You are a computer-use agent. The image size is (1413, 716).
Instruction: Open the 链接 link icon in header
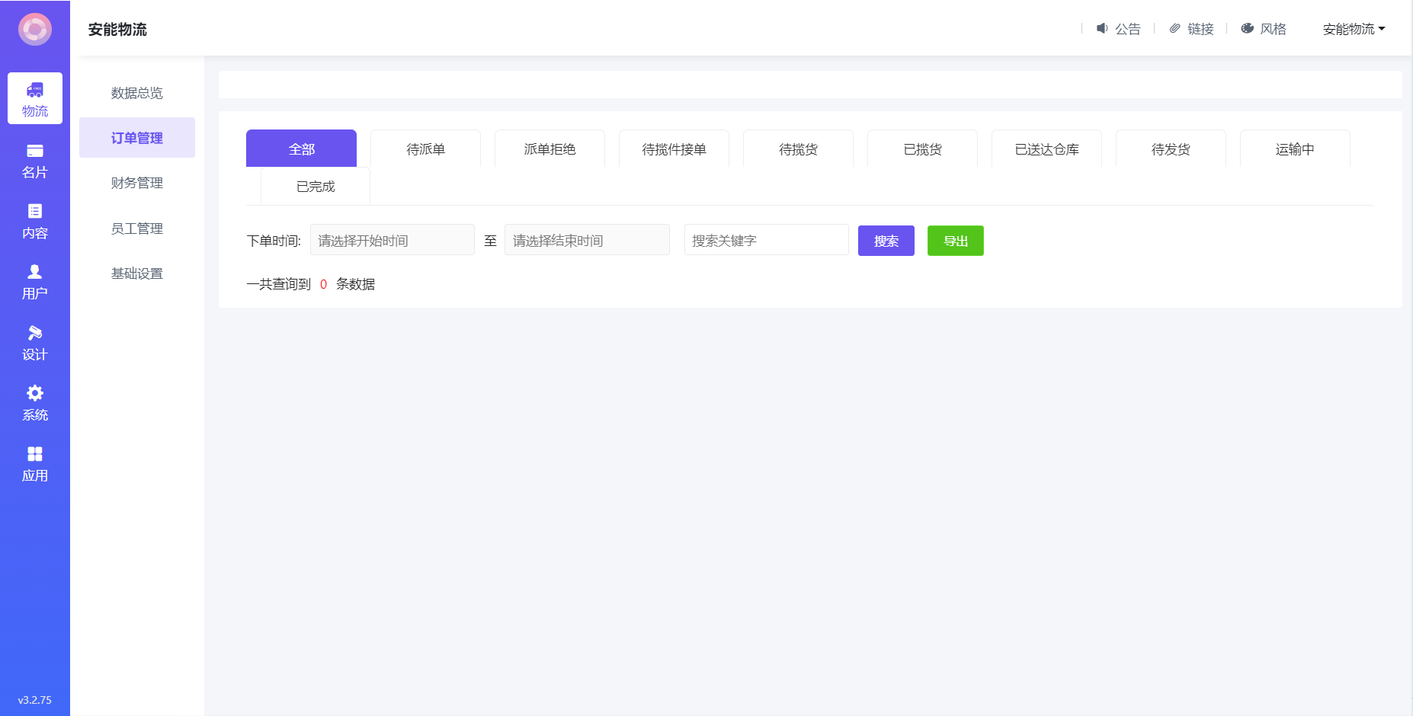click(1175, 29)
